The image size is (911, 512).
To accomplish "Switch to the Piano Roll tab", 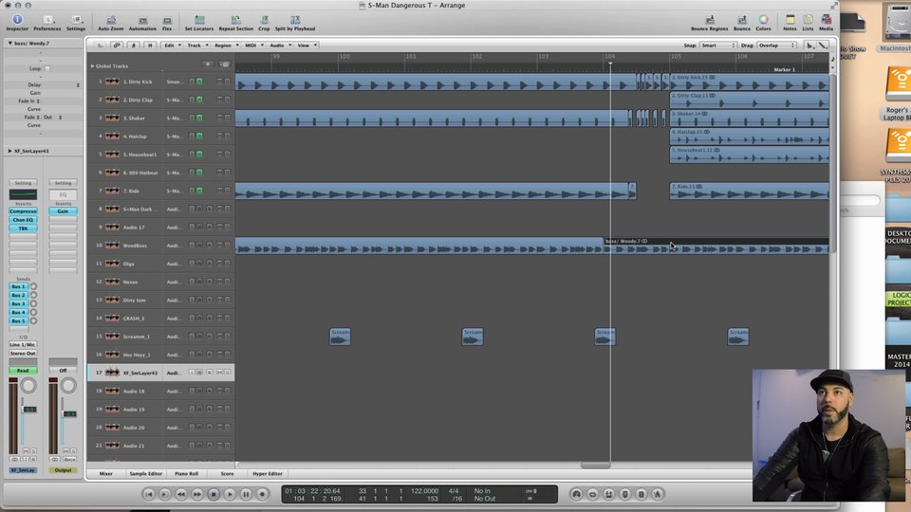I will pyautogui.click(x=187, y=474).
